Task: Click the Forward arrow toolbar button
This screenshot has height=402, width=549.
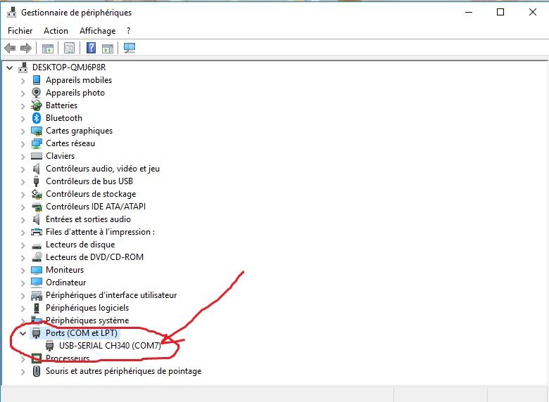Action: (x=26, y=48)
